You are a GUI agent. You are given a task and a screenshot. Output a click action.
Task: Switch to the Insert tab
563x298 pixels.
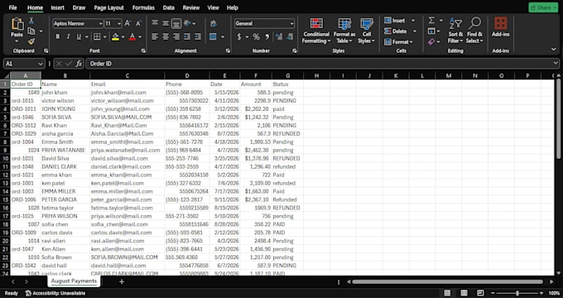point(57,7)
